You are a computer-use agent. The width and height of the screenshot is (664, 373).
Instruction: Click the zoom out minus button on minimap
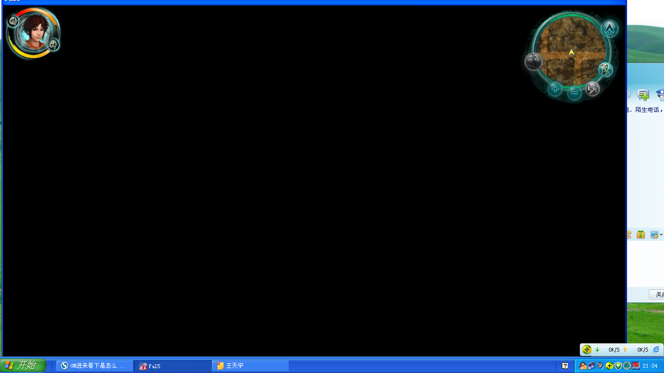[x=574, y=92]
